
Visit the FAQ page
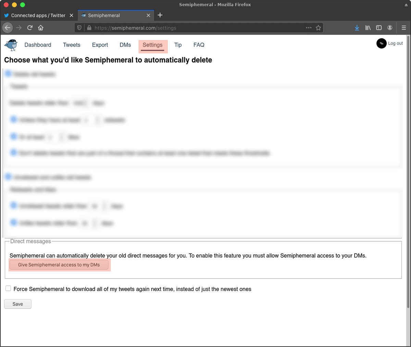199,45
